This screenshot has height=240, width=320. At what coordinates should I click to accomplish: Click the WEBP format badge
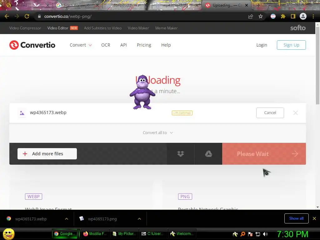coord(33,197)
